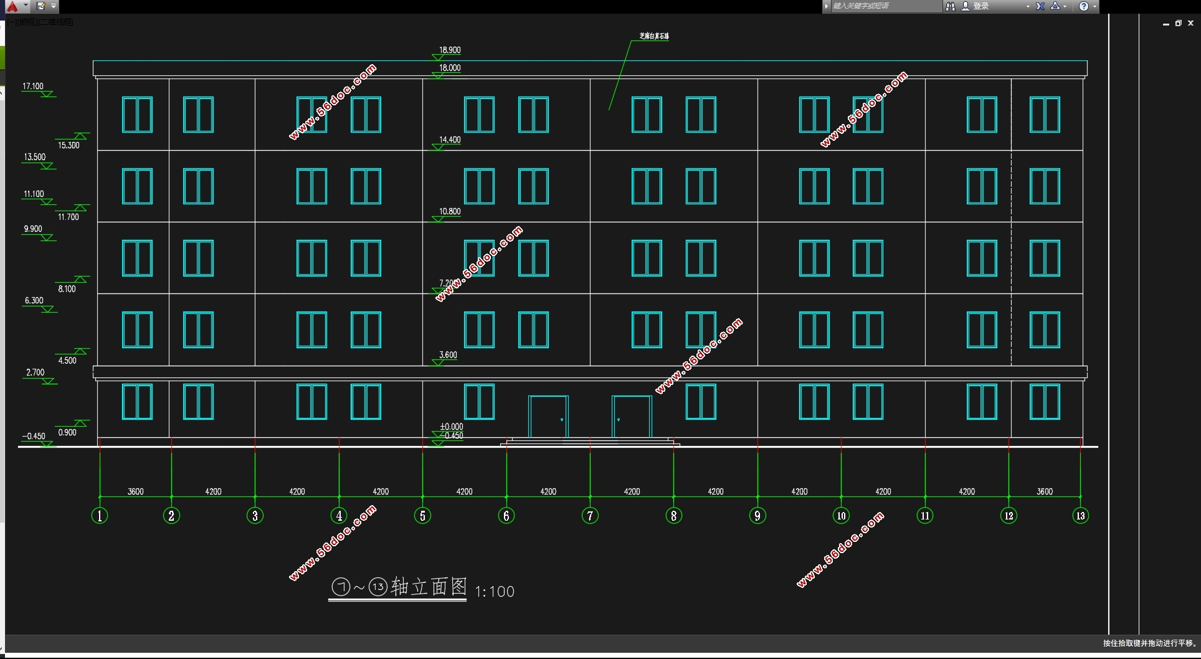Select the 3600 dimension between axes 12 and 13
The height and width of the screenshot is (659, 1201).
[1045, 491]
